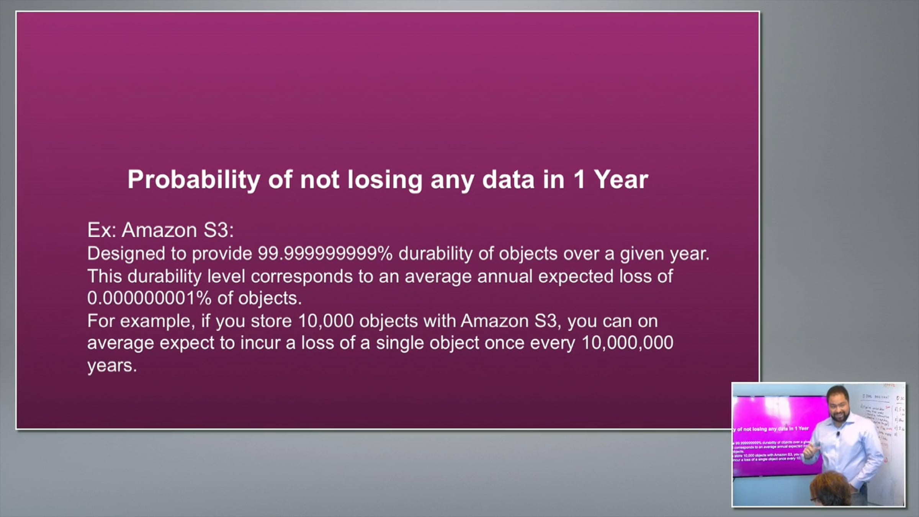Viewport: 919px width, 517px height.
Task: Click 'Amazon S3, you can on' text
Action: click(x=559, y=321)
